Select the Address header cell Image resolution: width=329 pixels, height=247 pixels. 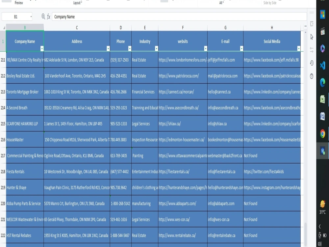tap(77, 41)
